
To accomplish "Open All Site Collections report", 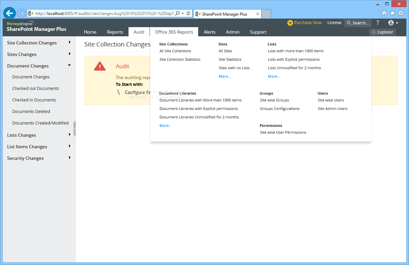I will point(175,51).
